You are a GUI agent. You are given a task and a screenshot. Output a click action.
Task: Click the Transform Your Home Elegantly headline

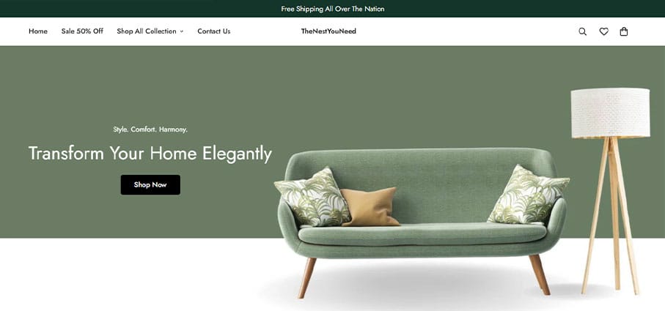(150, 153)
